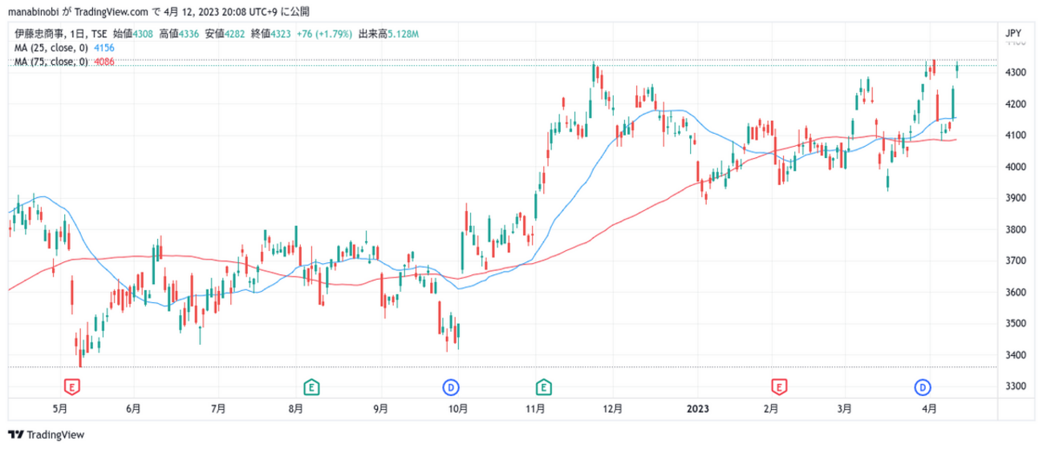Click the 7月 time axis label
Viewport: 1043px width, 449px height.
click(x=218, y=408)
